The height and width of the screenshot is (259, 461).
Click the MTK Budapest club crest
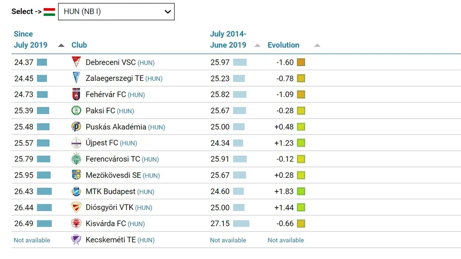tap(77, 192)
